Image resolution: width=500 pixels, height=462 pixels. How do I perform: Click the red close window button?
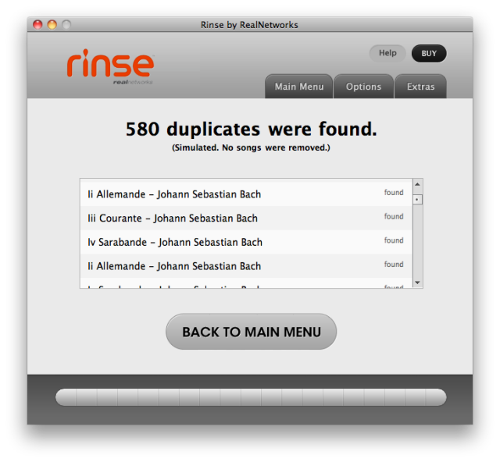[x=37, y=24]
